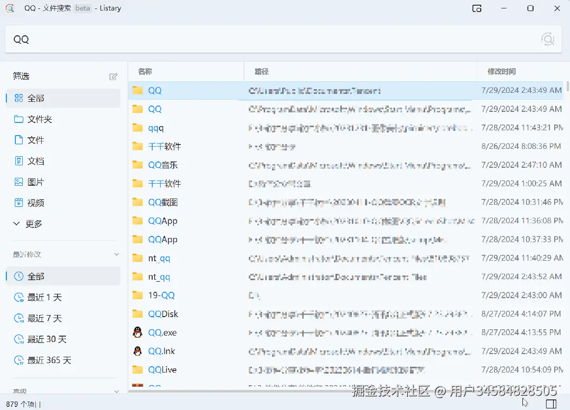Screen dimensions: 570x410
Task: Collapse the 最近修改 section chevron
Action: pyautogui.click(x=116, y=254)
